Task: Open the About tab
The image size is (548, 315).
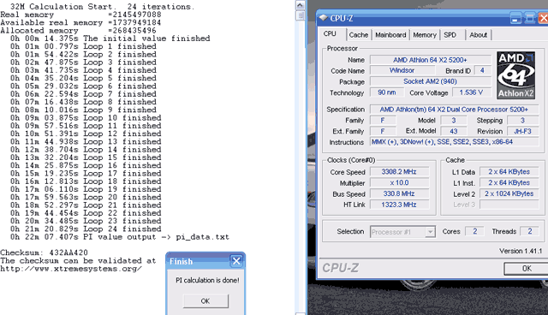Action: (478, 35)
